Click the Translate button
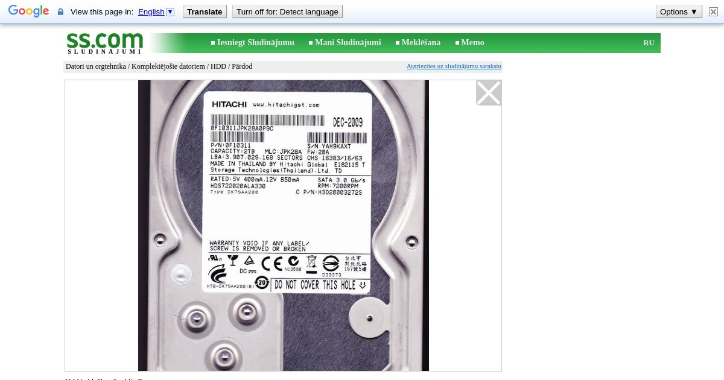This screenshot has width=724, height=380. (x=205, y=11)
